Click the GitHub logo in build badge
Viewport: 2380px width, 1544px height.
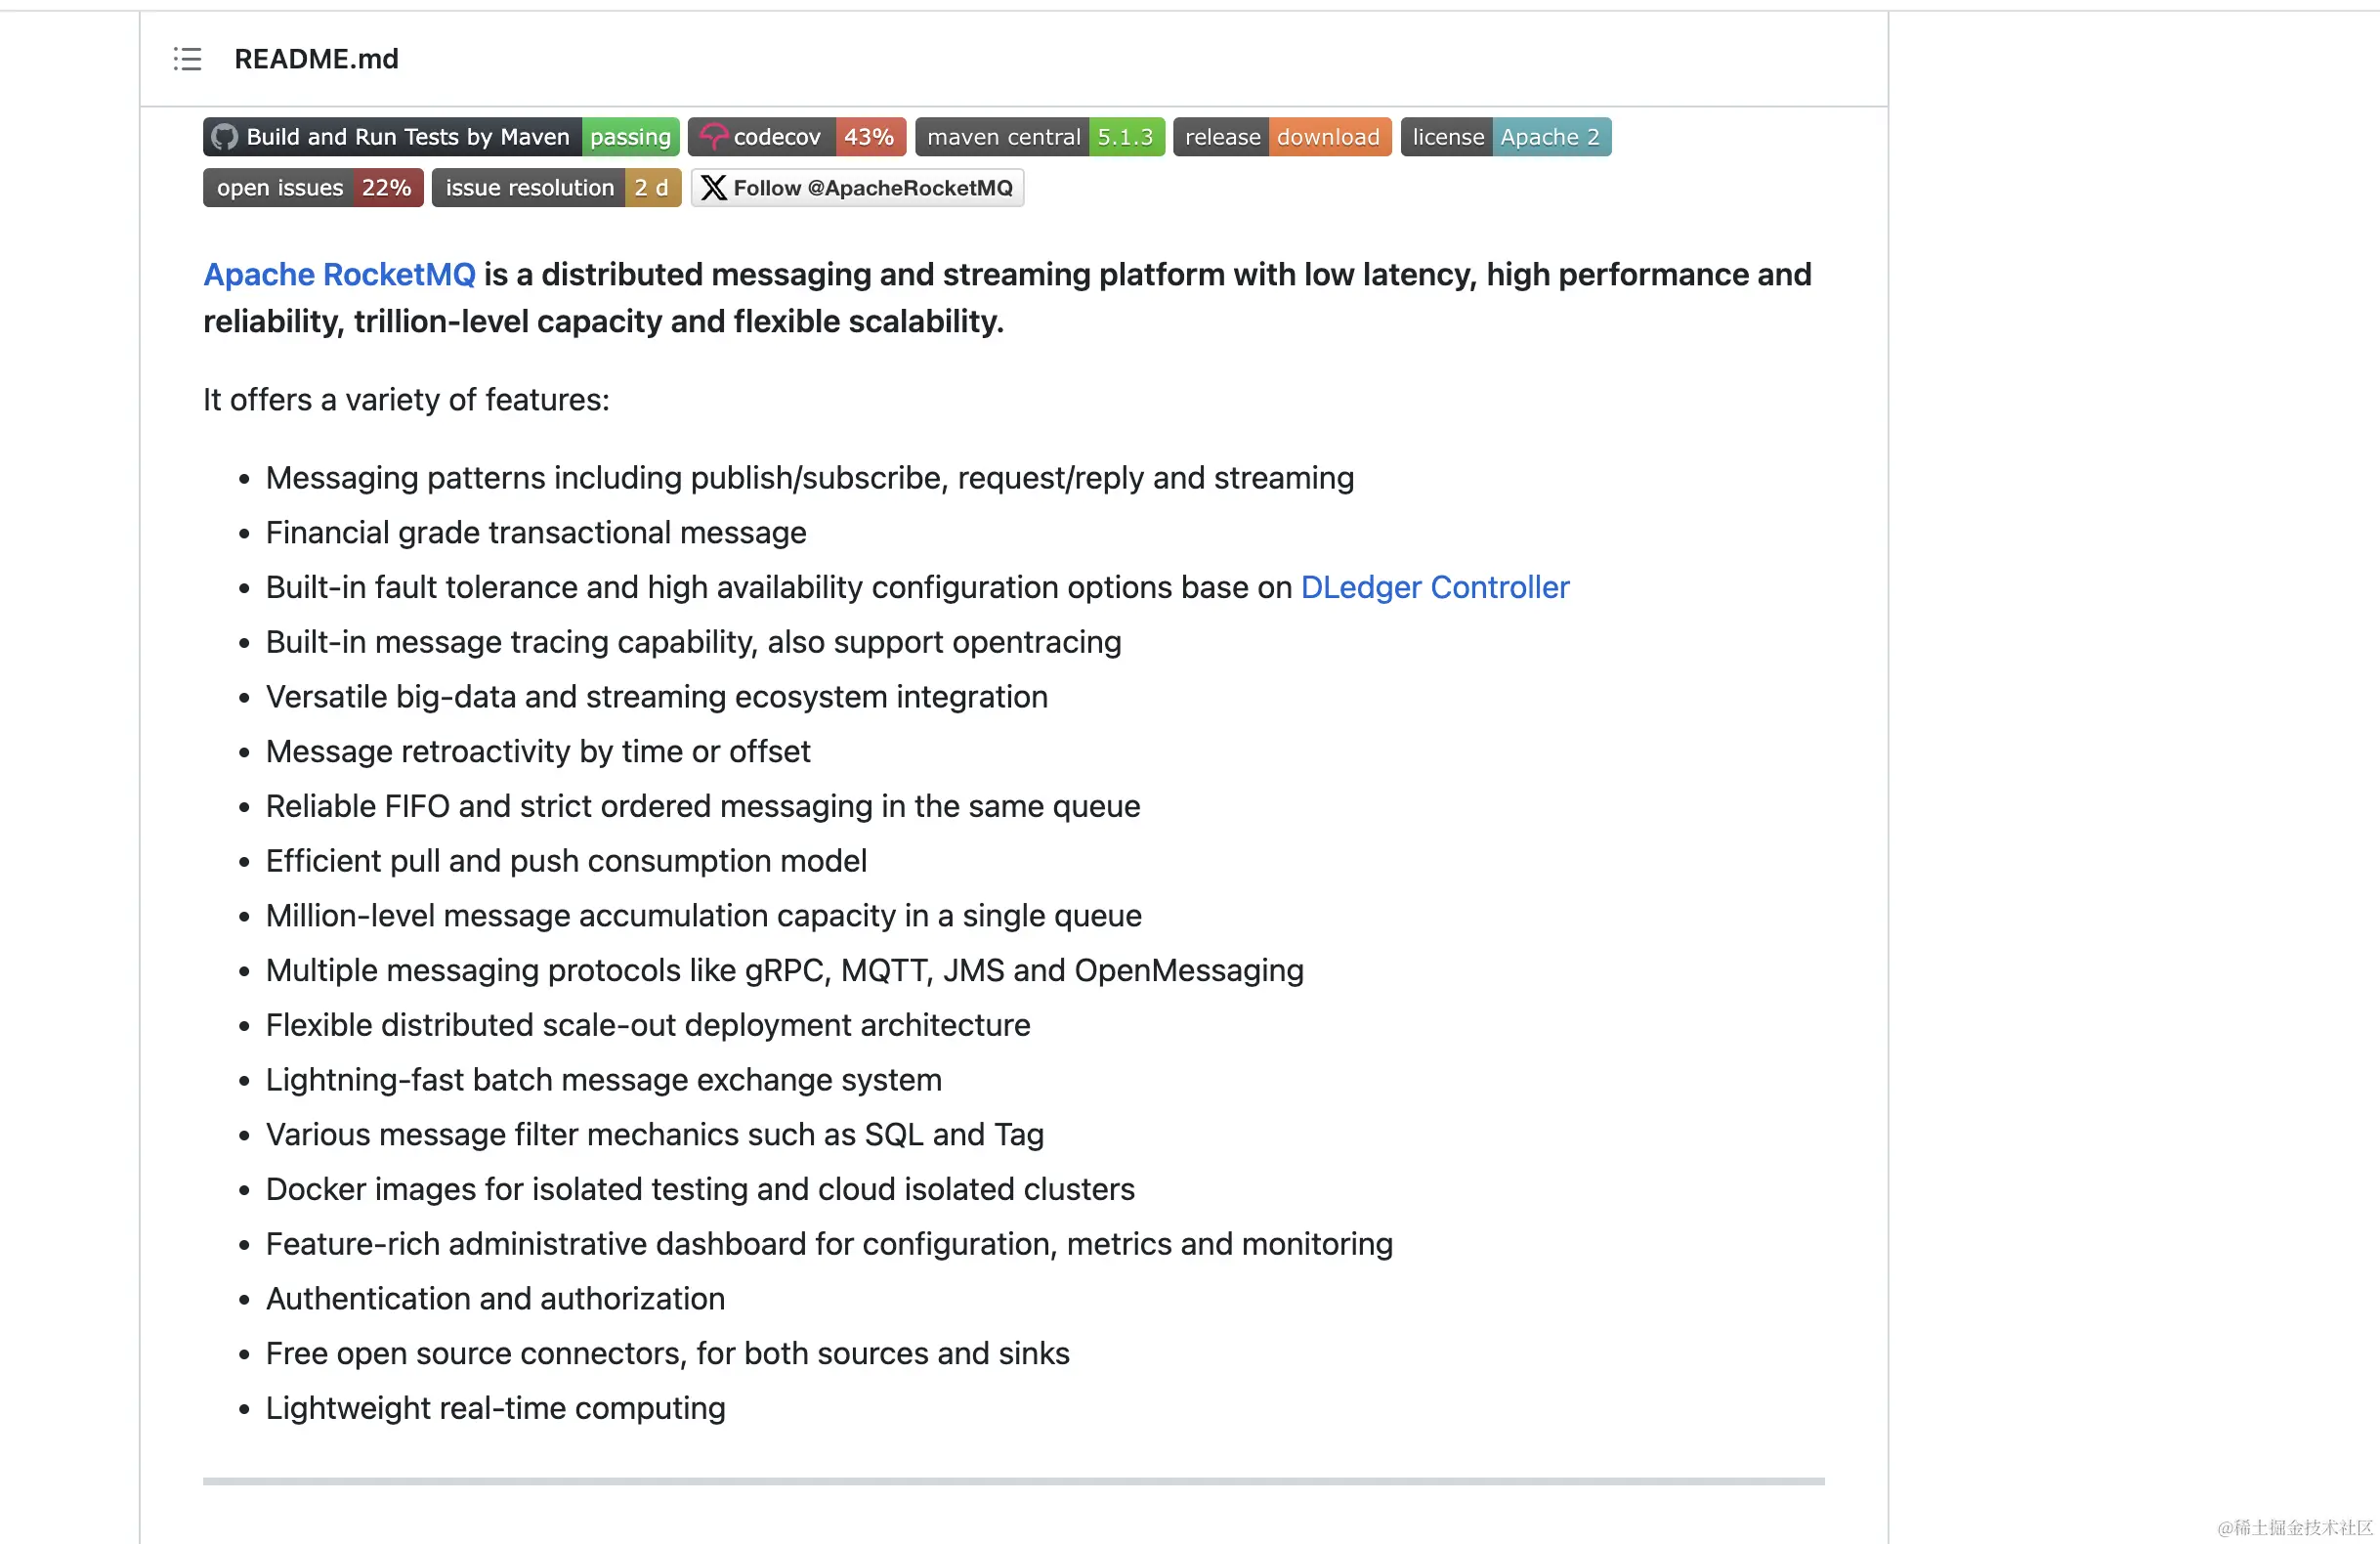[224, 137]
